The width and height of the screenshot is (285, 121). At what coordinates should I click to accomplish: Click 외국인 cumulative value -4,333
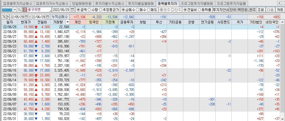coord(94,17)
